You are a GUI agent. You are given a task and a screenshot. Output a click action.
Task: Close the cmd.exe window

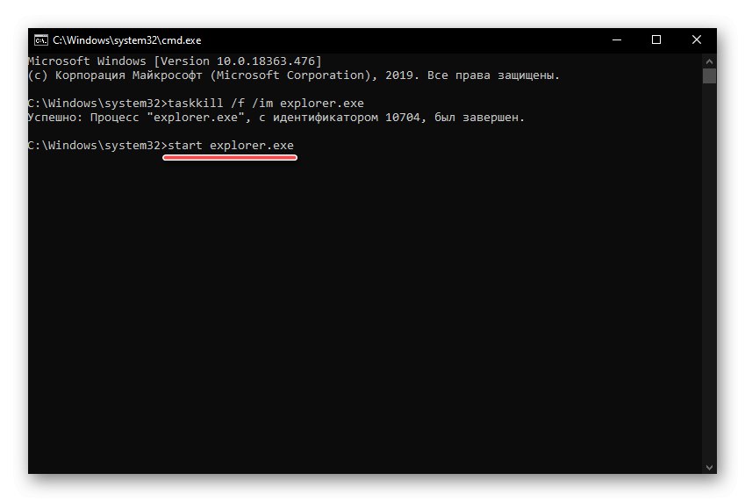(697, 39)
